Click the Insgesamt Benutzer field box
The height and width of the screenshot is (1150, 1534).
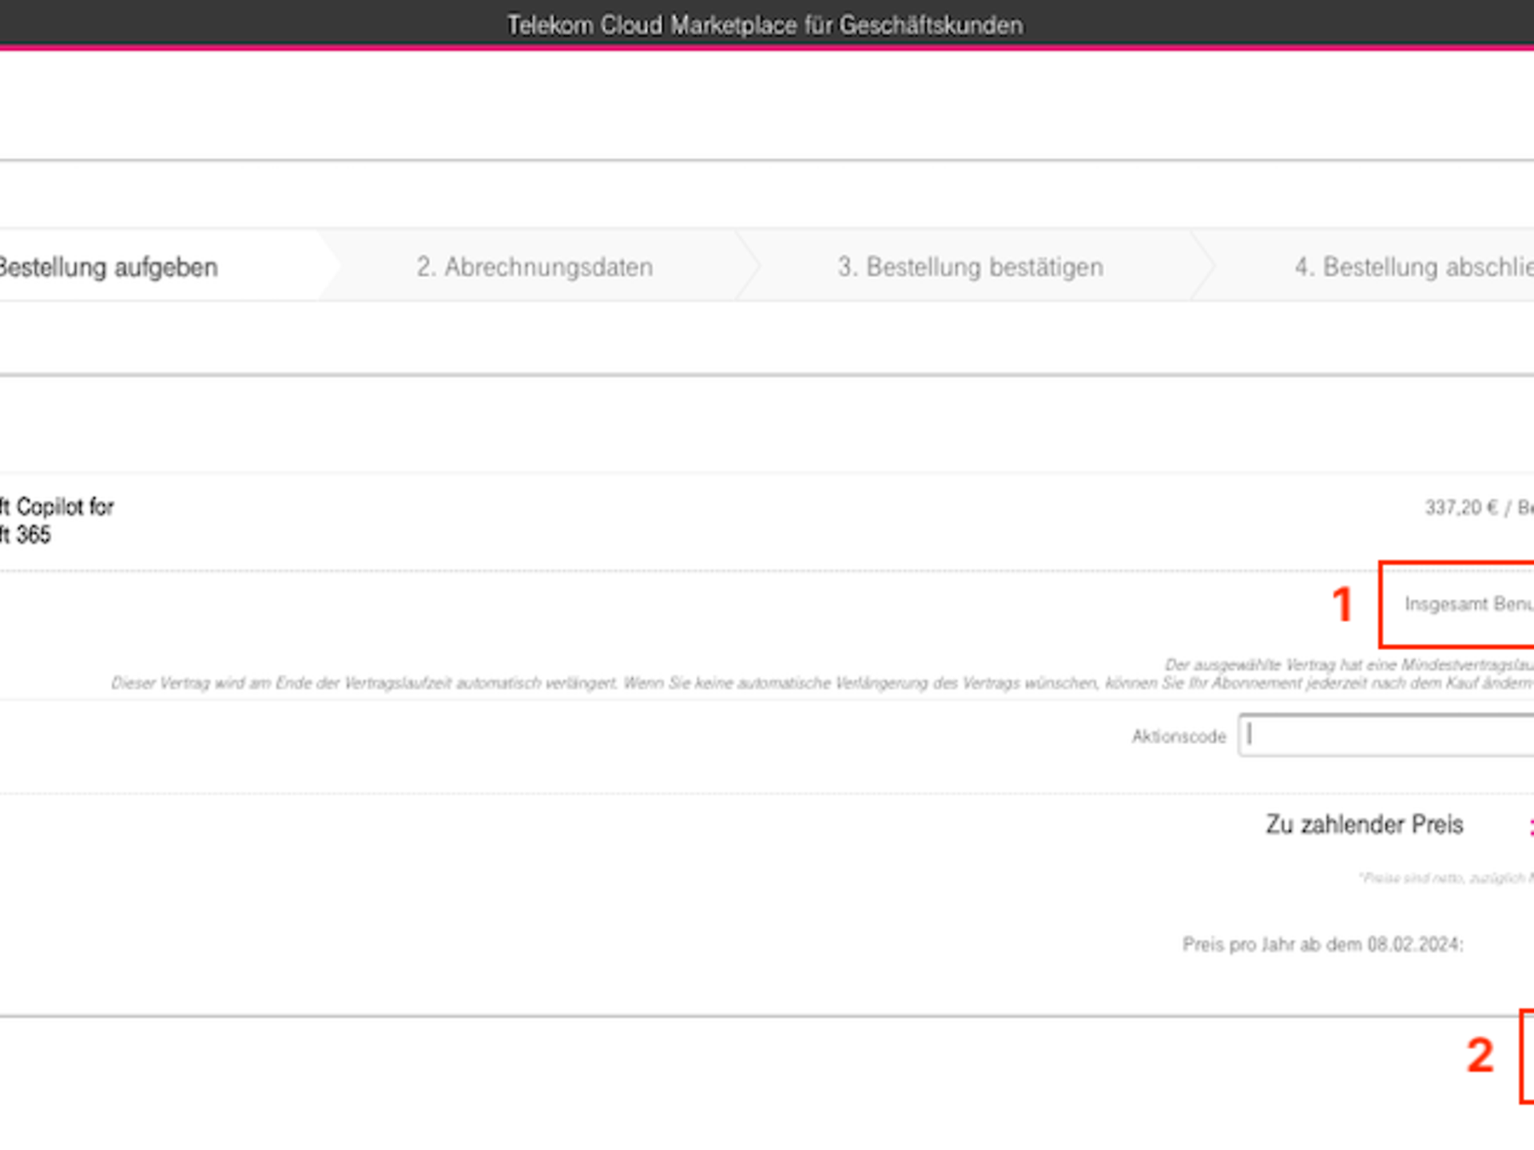point(1467,605)
